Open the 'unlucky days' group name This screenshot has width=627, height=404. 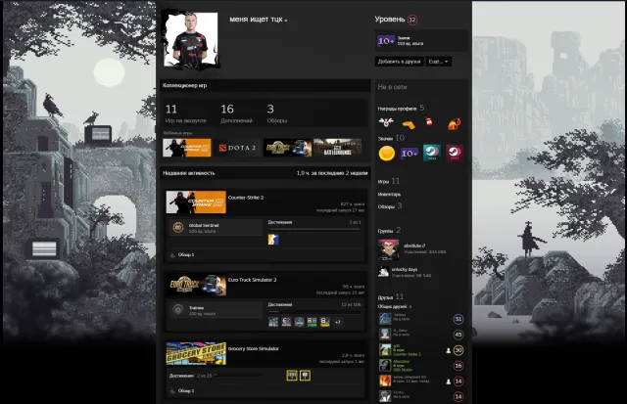[x=405, y=269]
